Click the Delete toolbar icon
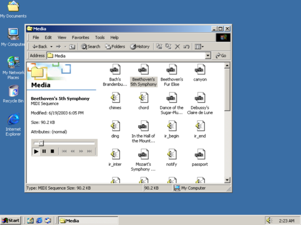Viewport: 301px width, 225px height. [x=177, y=47]
